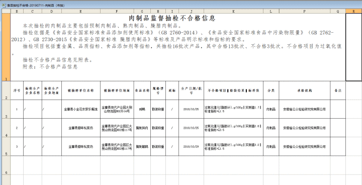
Task: Click the 2018/10/25 date in serial number 2 row
Action: (192, 128)
